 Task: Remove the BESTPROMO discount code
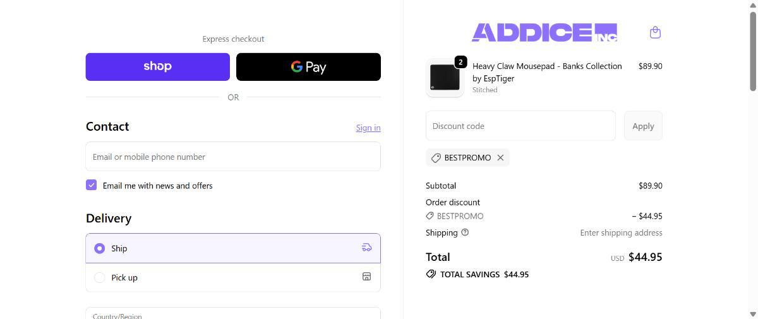pyautogui.click(x=500, y=158)
